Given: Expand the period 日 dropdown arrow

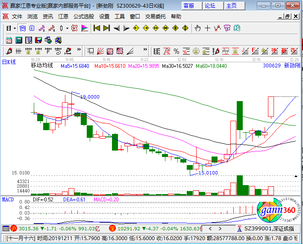Looking at the screenshot, I should [x=15, y=28].
